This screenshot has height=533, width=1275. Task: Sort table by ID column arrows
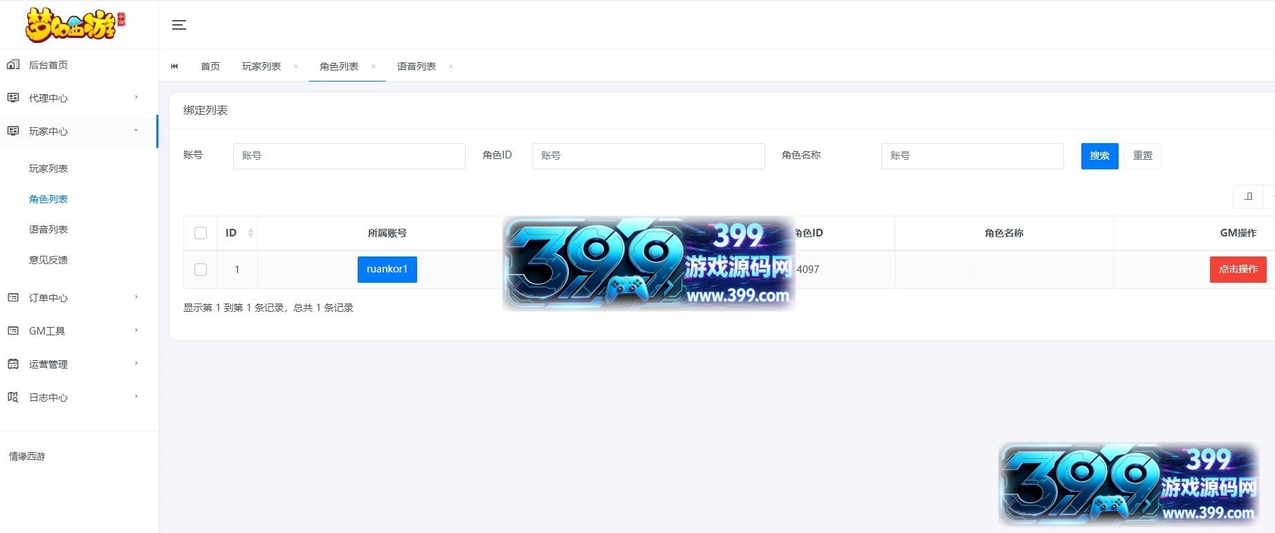[250, 233]
